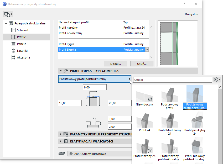Click the Usuń... button
This screenshot has width=223, height=164.
(x=142, y=64)
